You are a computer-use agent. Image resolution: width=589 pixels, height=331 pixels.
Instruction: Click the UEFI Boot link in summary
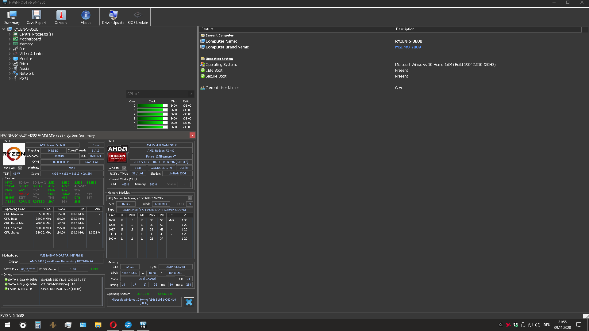144,294
